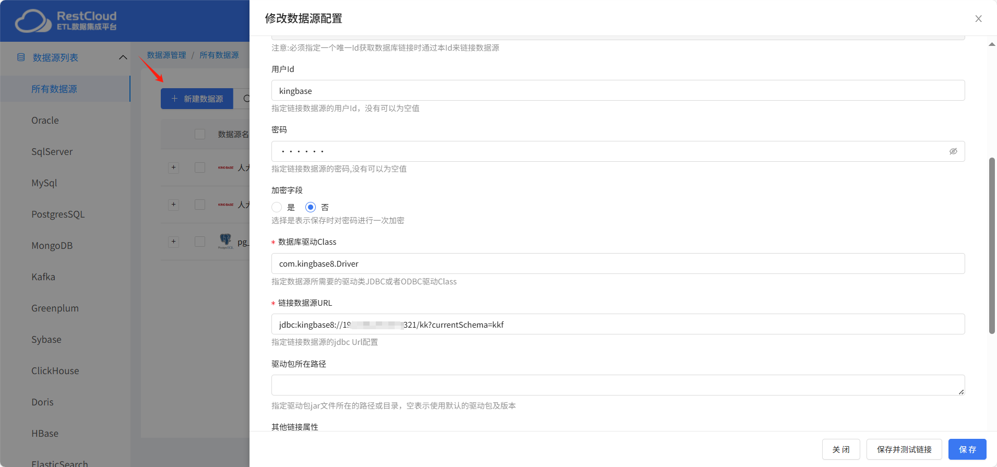Click the text area resize handle

pos(961,392)
